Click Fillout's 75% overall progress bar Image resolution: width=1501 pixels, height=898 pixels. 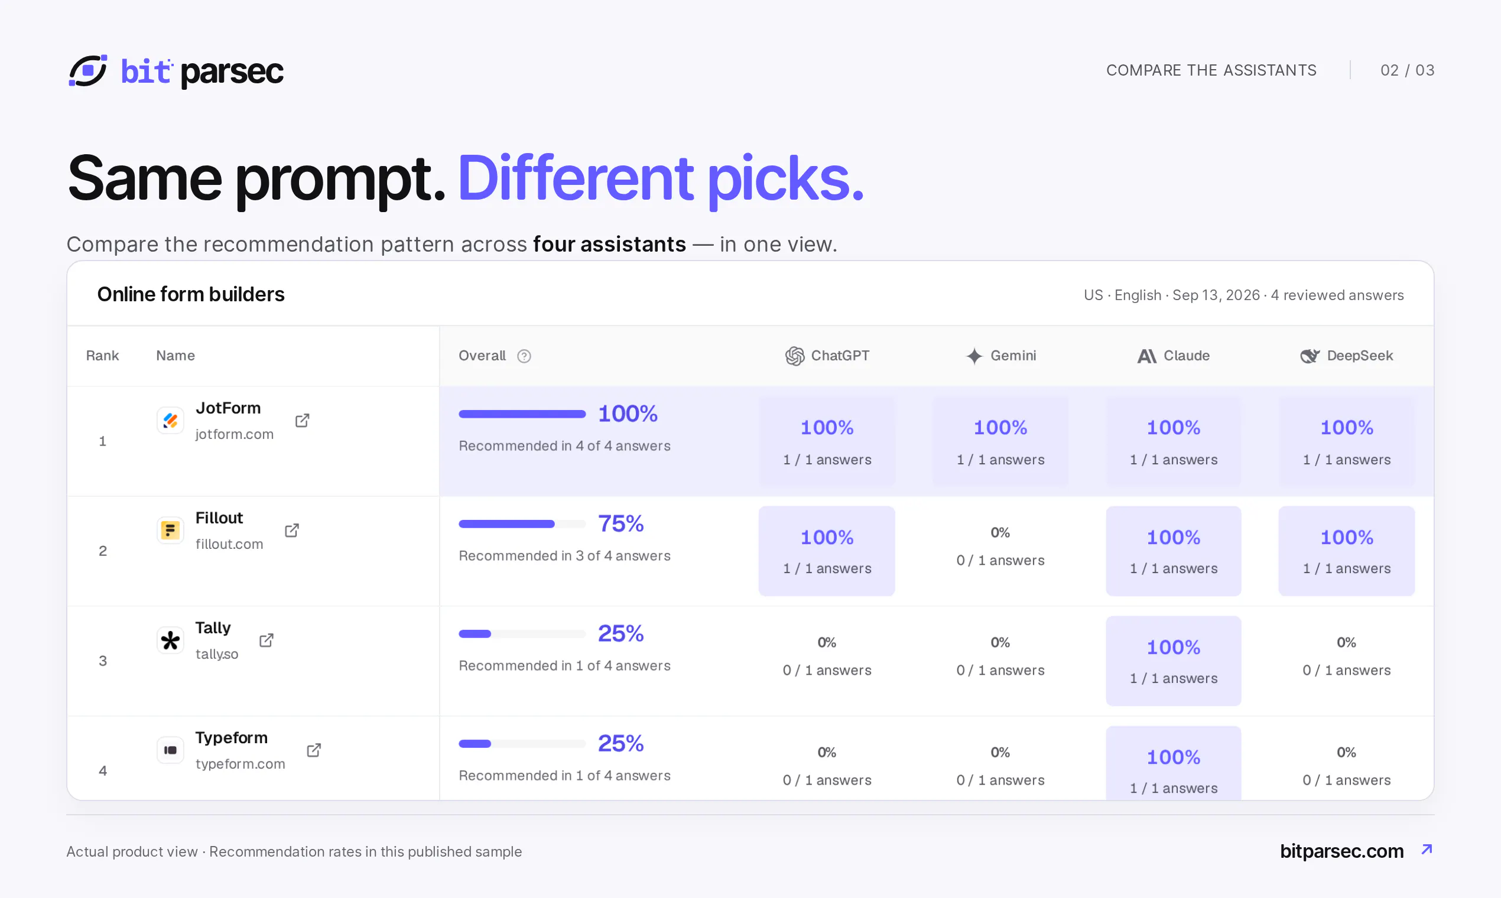(522, 524)
